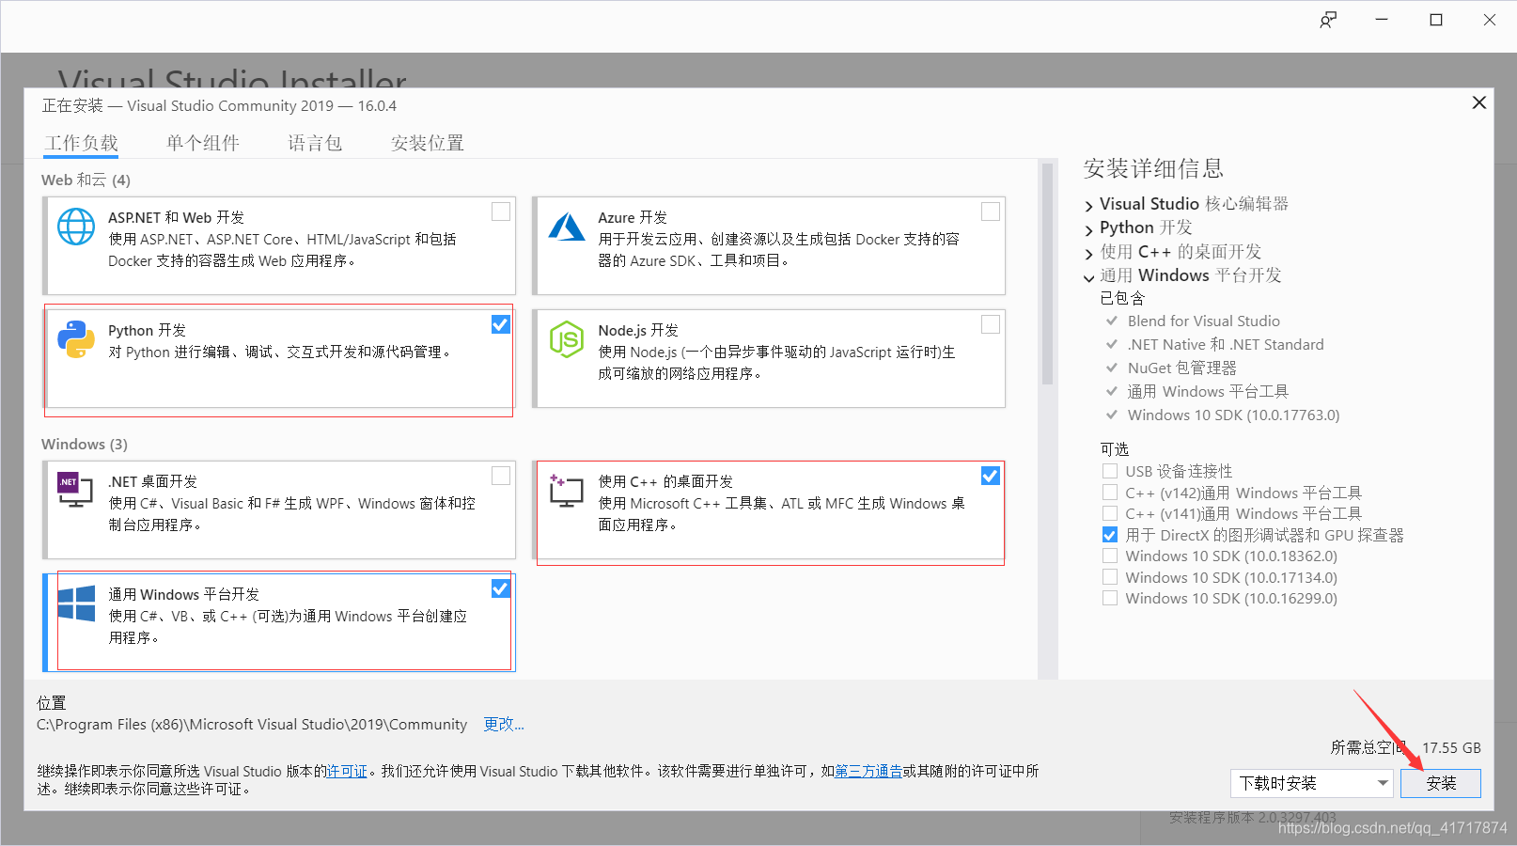
Task: Click the Python logo icon
Action: click(x=76, y=339)
